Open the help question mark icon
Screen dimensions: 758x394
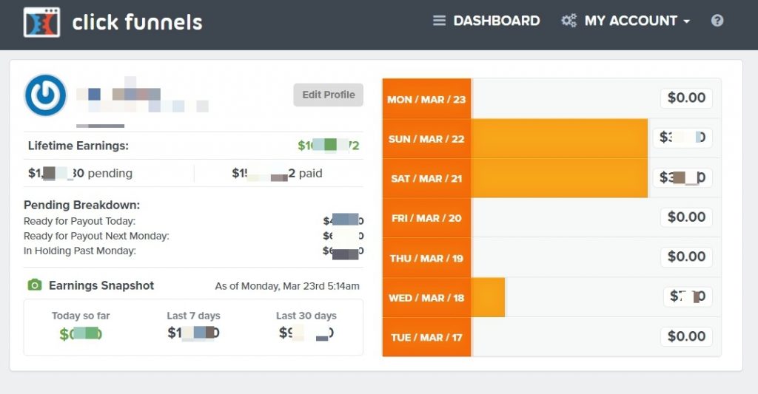[x=717, y=21]
